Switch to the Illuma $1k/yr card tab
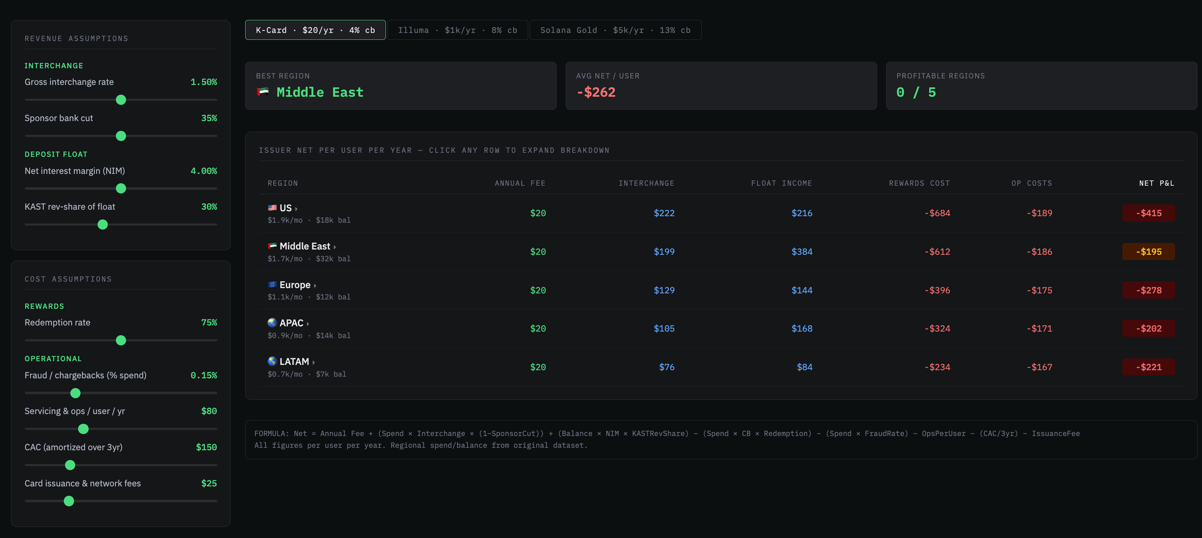Viewport: 1202px width, 538px height. coord(457,30)
